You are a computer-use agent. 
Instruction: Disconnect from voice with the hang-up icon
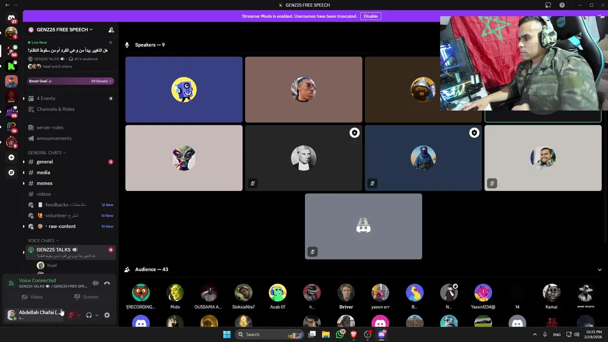(107, 283)
